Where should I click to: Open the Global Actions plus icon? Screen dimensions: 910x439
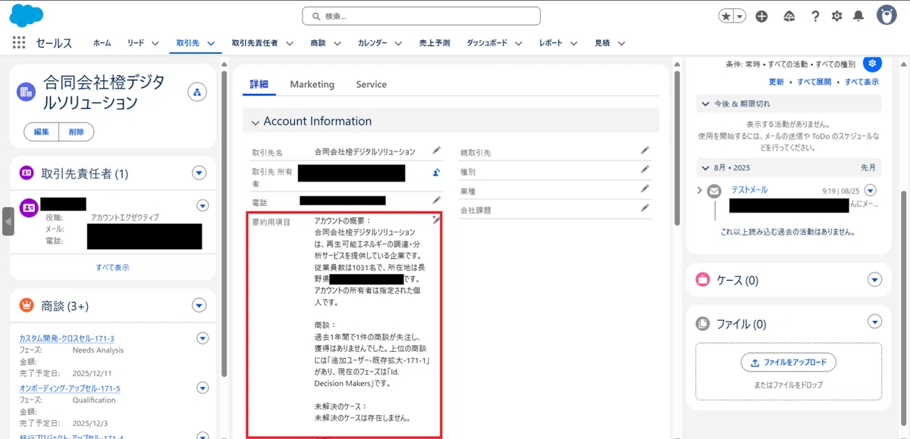pos(762,16)
